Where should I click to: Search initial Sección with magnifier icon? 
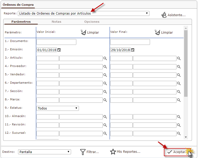(x=105, y=92)
